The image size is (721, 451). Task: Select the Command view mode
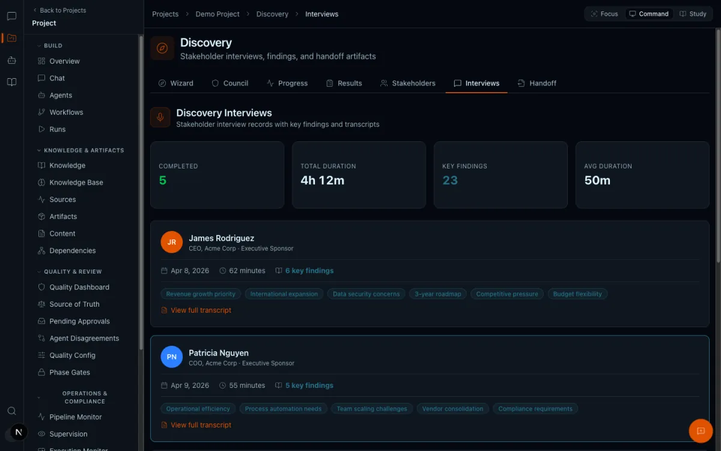click(648, 14)
